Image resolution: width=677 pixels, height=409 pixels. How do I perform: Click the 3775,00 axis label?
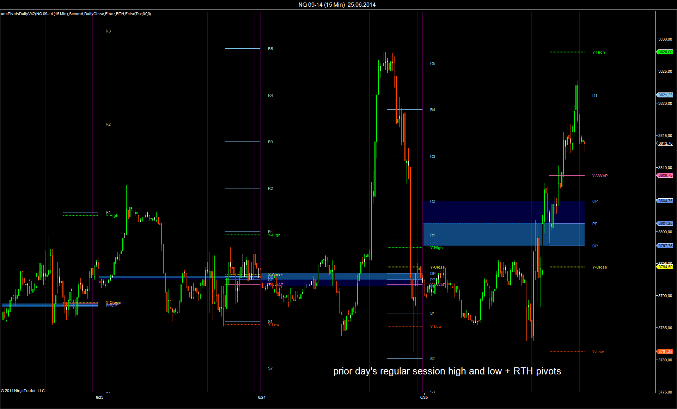pyautogui.click(x=665, y=392)
